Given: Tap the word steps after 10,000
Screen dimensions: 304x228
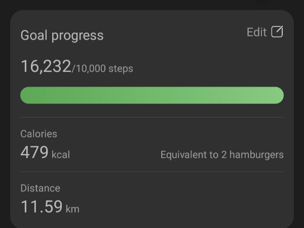Looking at the screenshot, I should click(x=121, y=68).
